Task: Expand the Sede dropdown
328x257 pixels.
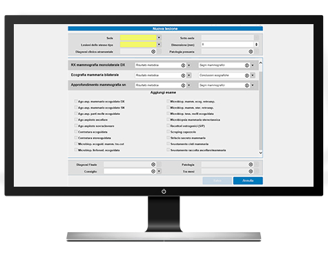Action: click(159, 38)
